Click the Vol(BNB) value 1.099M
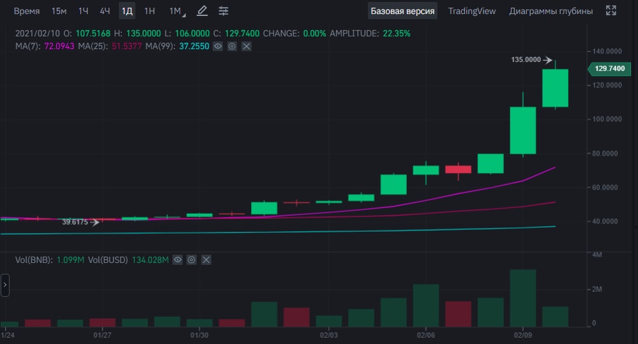Image resolution: width=638 pixels, height=344 pixels. point(70,260)
